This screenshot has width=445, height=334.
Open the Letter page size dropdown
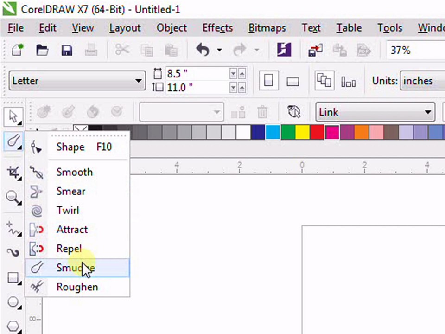tap(77, 81)
